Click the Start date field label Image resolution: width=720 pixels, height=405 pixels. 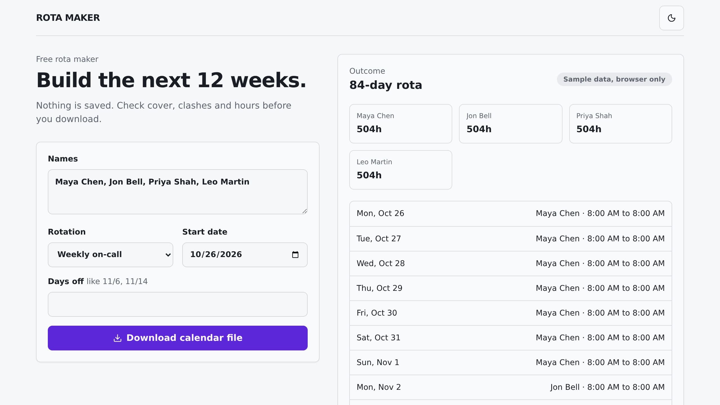tap(205, 232)
